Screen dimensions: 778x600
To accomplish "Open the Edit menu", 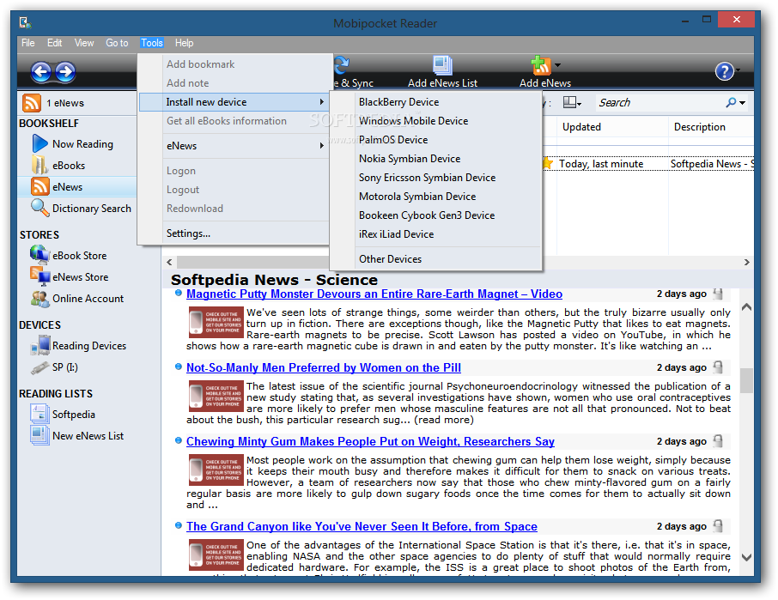I will coord(55,43).
